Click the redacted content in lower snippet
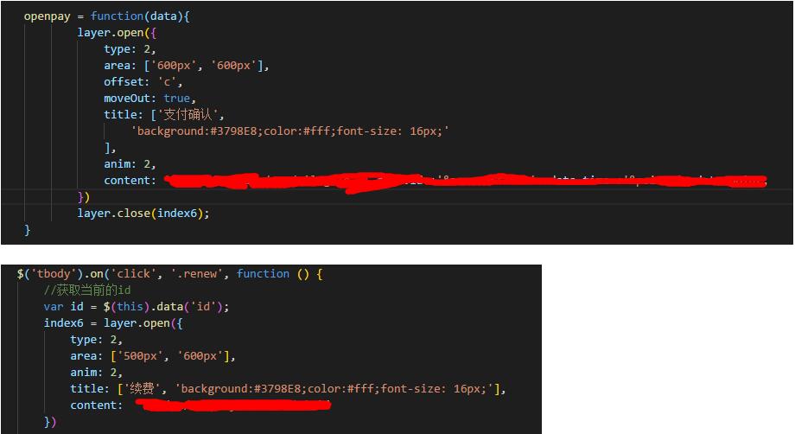 (x=233, y=405)
